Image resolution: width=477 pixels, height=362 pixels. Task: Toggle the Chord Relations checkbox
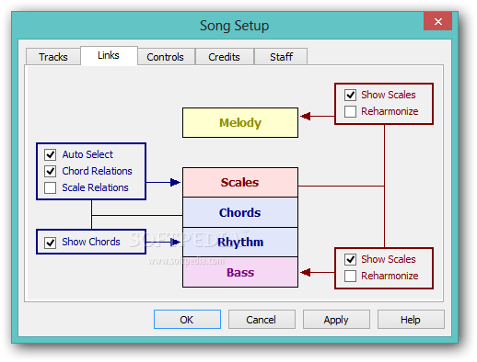tap(50, 171)
